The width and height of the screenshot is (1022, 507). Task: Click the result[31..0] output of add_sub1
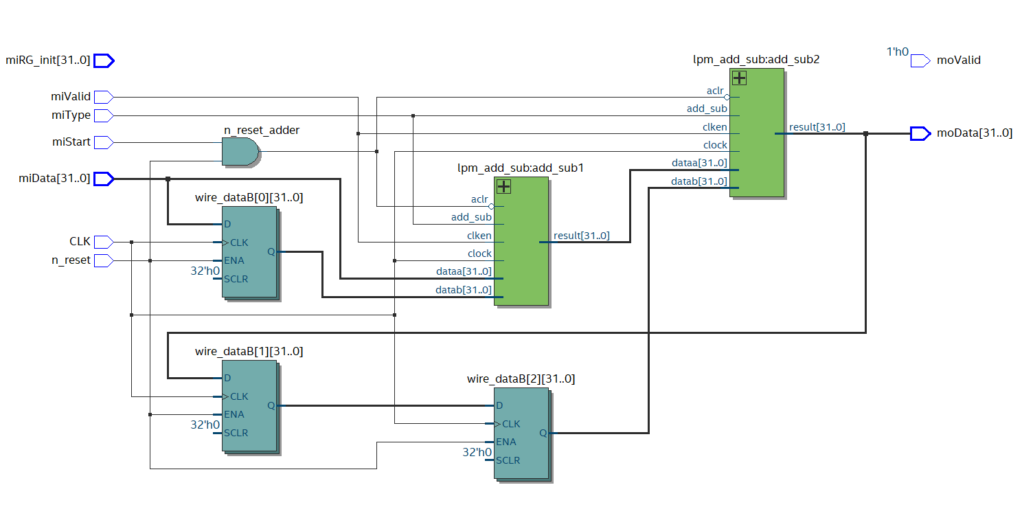(581, 236)
